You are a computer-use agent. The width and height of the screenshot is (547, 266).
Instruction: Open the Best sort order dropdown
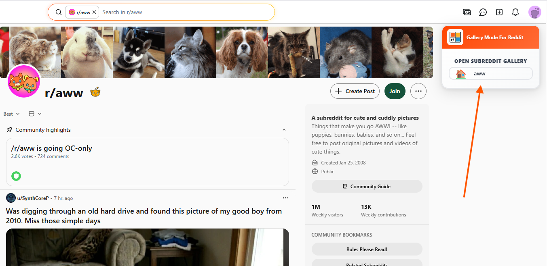coord(11,114)
